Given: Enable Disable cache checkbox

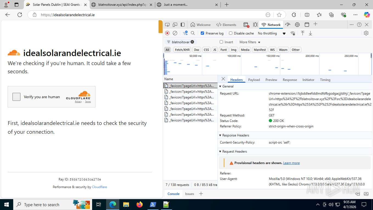Looking at the screenshot, I should 231,33.
